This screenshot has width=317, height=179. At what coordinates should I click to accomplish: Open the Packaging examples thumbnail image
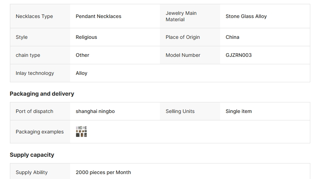pos(81,132)
